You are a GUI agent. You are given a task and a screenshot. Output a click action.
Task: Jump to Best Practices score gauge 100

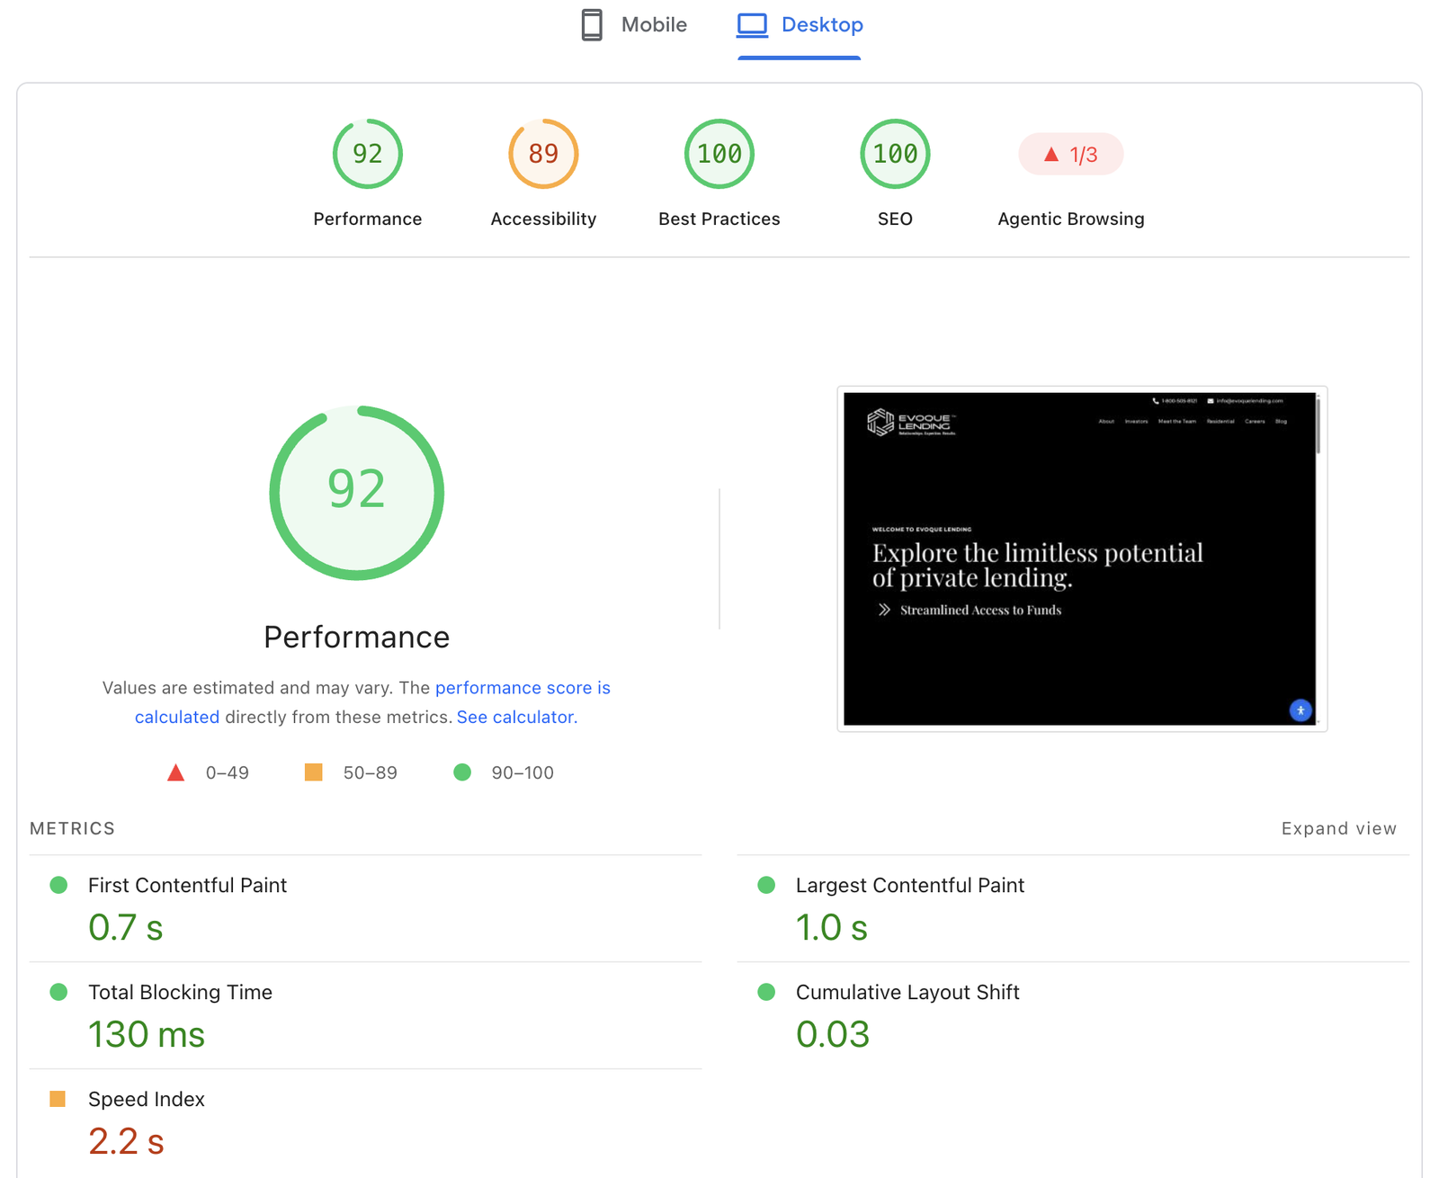coord(719,154)
